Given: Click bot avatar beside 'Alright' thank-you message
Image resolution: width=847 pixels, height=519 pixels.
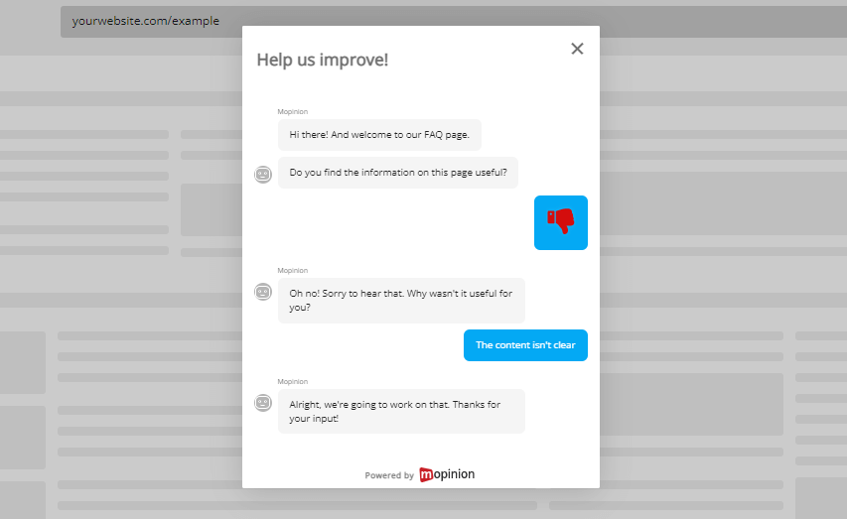Looking at the screenshot, I should [x=263, y=403].
